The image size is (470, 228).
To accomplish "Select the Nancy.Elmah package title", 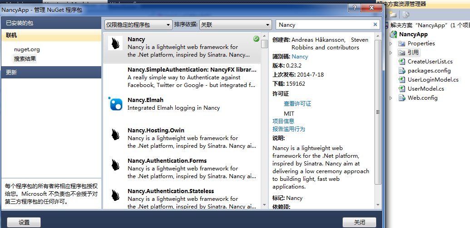I will (145, 100).
